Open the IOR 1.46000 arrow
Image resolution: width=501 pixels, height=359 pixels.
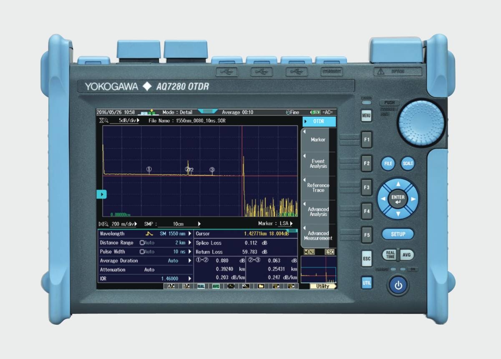click(190, 279)
